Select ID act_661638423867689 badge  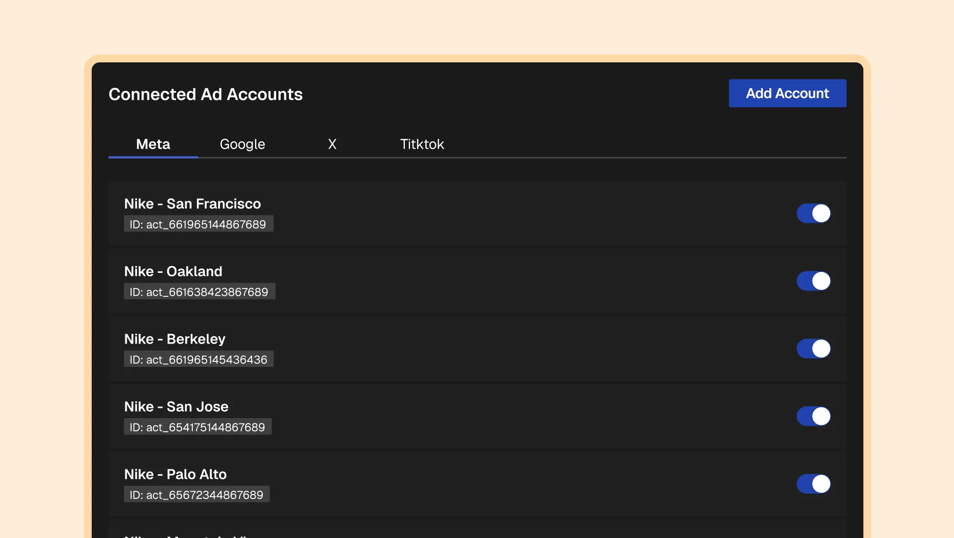[x=199, y=292]
